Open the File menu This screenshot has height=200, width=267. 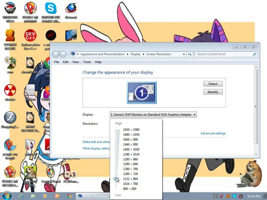57,62
